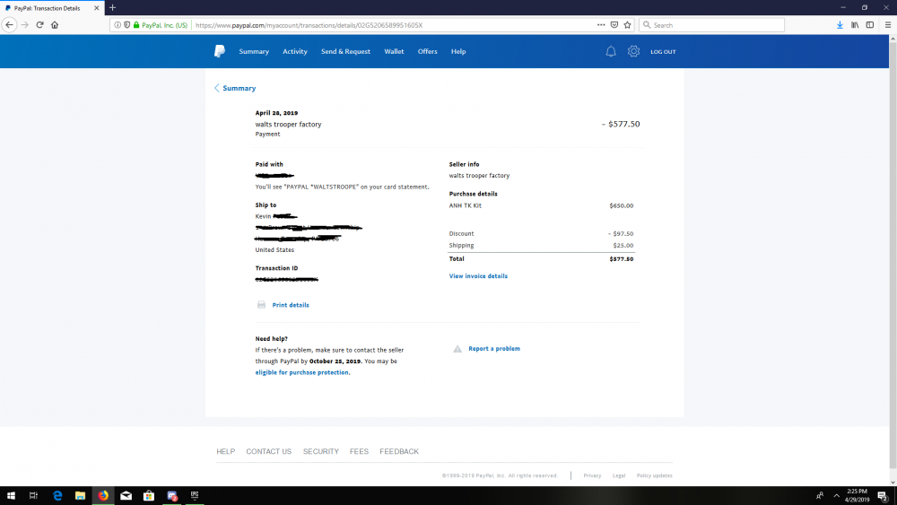This screenshot has width=897, height=505.
Task: Bookmark this page with star icon
Action: 628,24
